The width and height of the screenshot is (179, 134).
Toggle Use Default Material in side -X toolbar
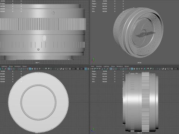(134, 68)
